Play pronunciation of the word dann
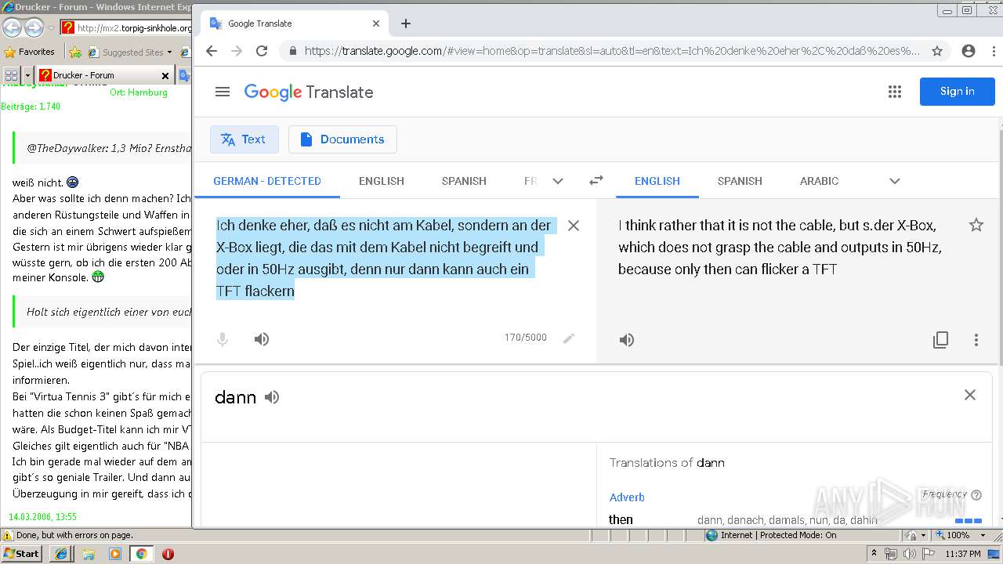Screen dimensions: 1003x564 coord(272,397)
